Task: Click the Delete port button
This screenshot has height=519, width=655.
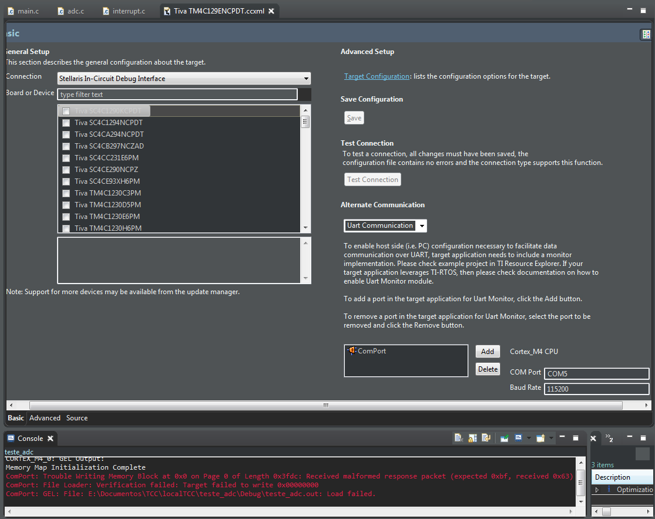Action: click(x=488, y=369)
